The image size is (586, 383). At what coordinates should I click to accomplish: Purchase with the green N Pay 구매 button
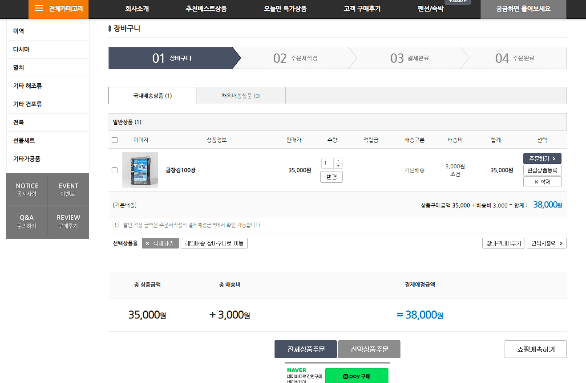click(356, 375)
